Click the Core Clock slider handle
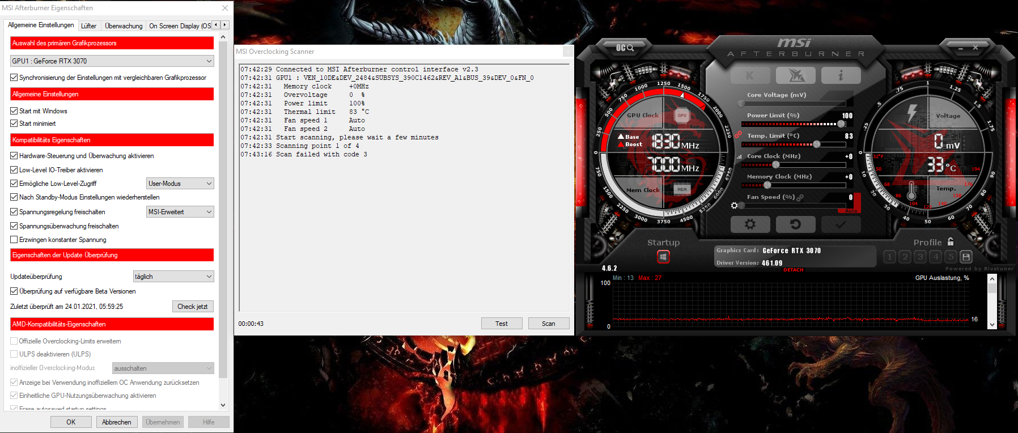1018x433 pixels. tap(775, 165)
